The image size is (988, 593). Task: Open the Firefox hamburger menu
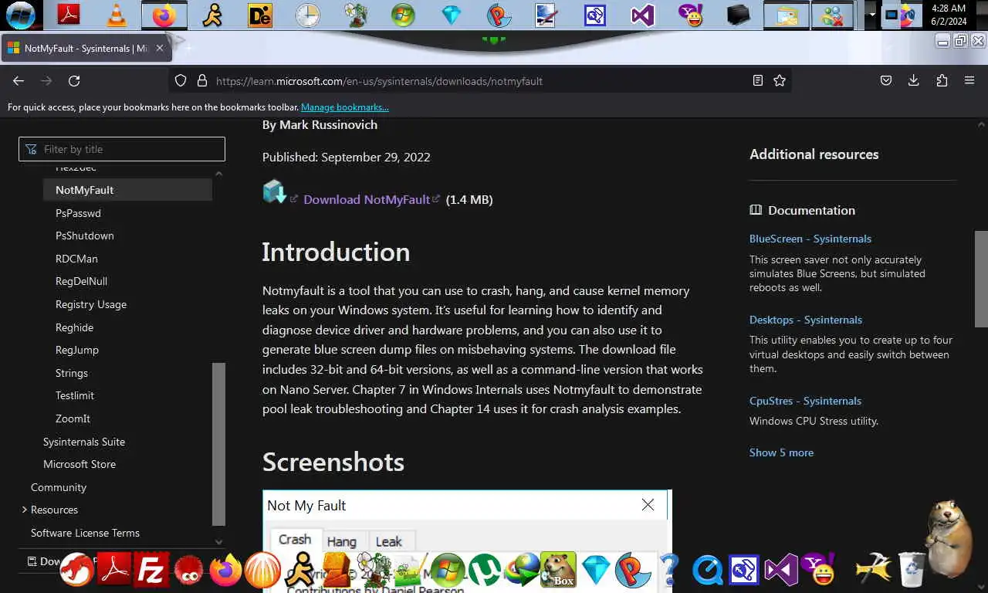pyautogui.click(x=969, y=80)
